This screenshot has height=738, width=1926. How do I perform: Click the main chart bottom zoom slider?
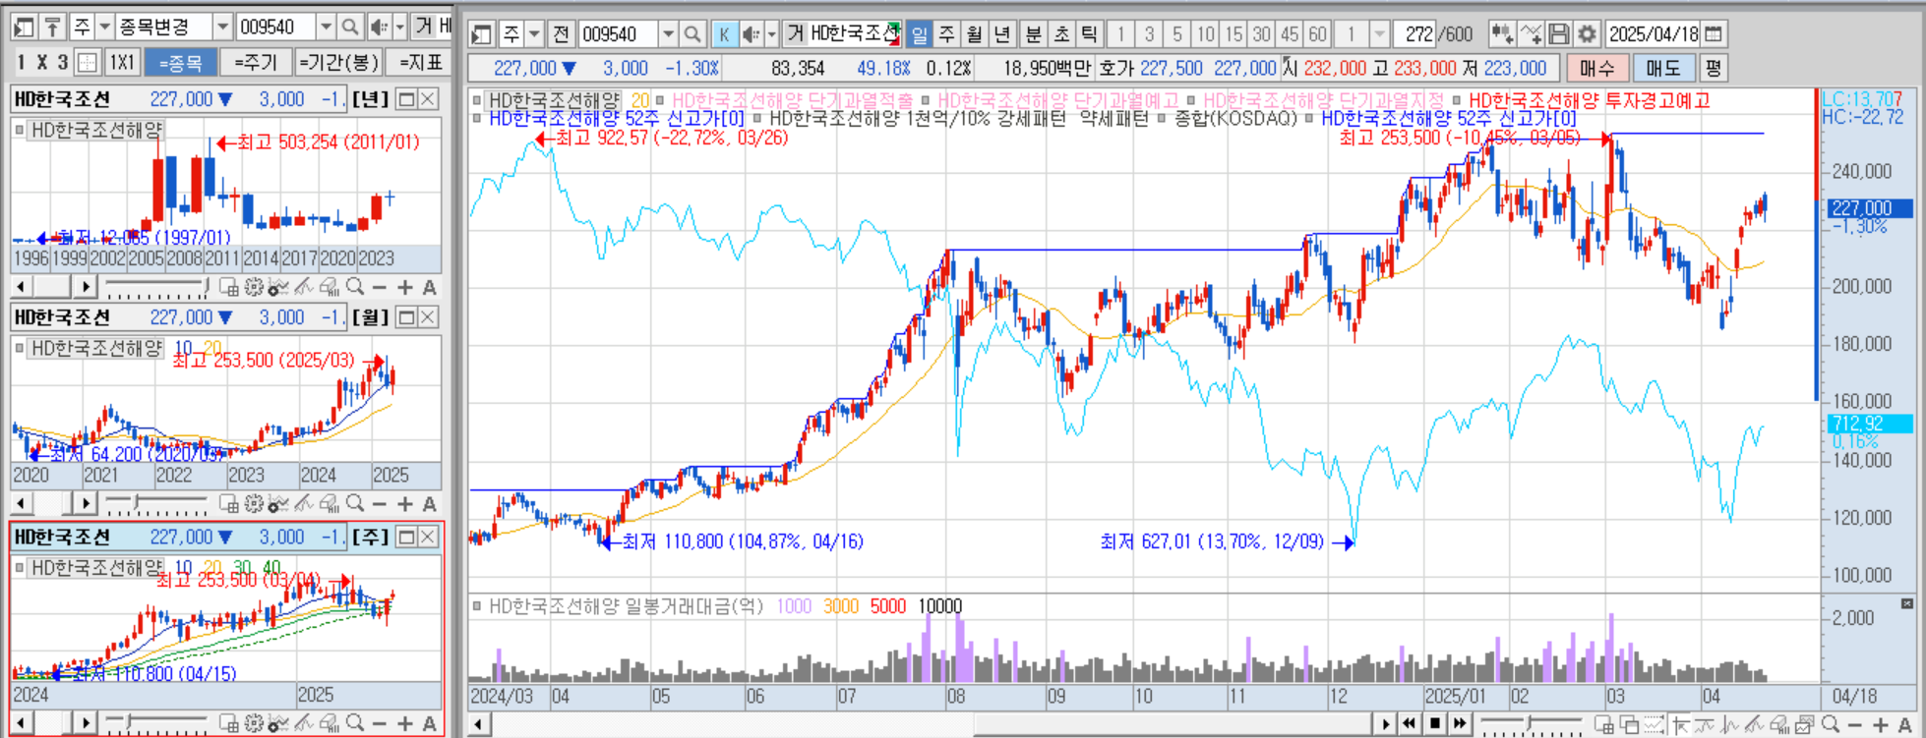[1530, 725]
